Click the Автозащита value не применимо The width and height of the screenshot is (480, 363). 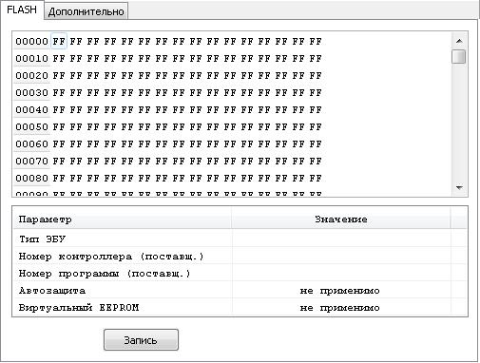pyautogui.click(x=339, y=291)
